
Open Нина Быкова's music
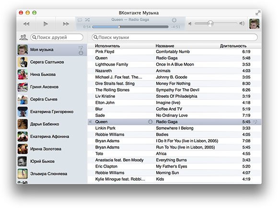pyautogui.click(x=52, y=74)
